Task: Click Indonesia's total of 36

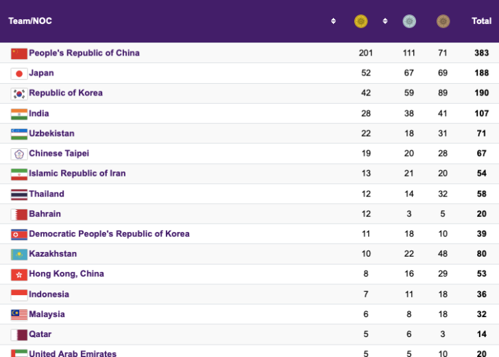Action: click(x=481, y=295)
